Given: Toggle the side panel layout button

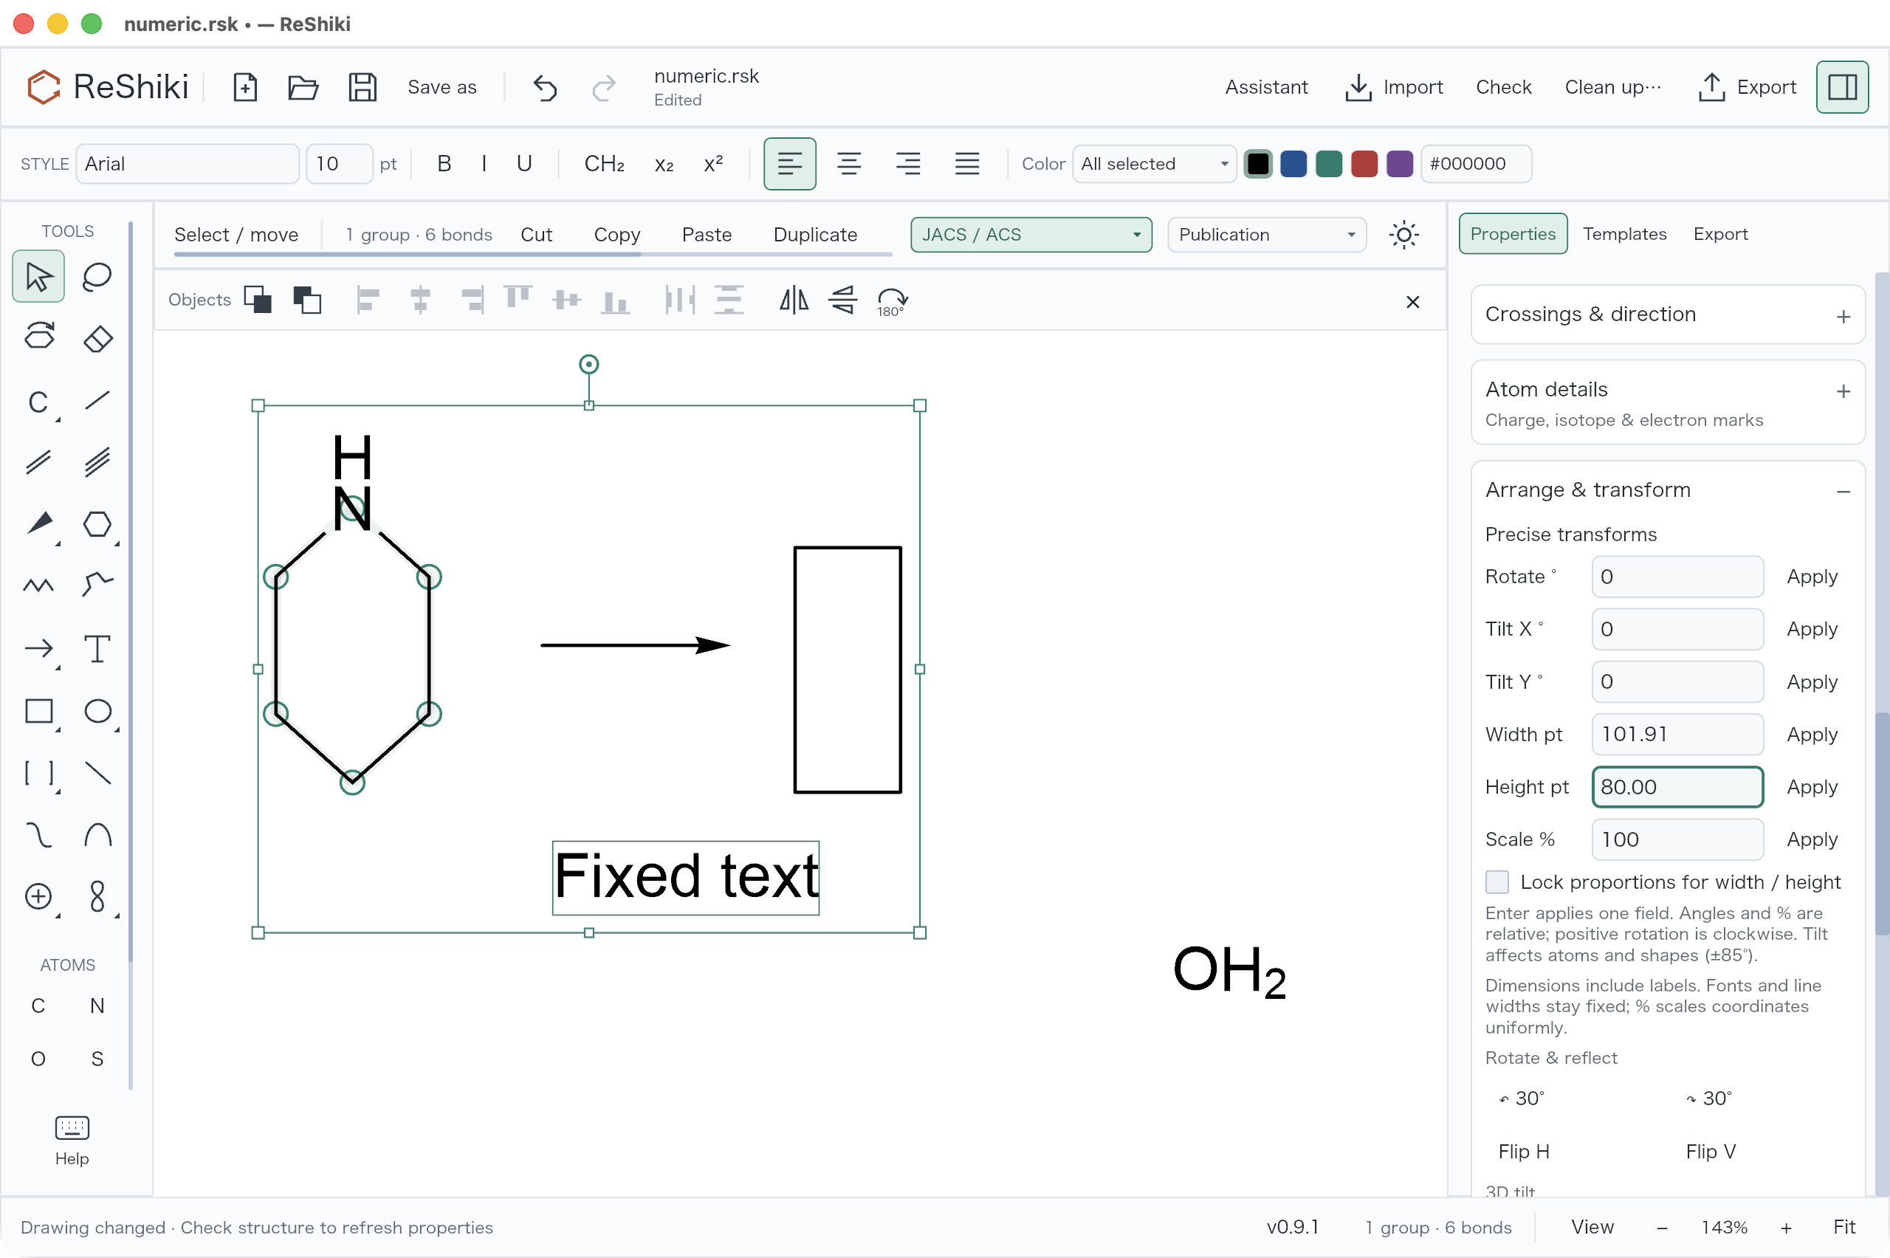Looking at the screenshot, I should click(1842, 86).
